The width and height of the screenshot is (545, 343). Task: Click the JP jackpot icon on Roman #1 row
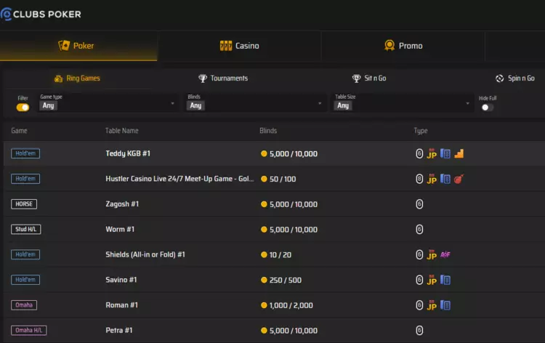pyautogui.click(x=432, y=305)
